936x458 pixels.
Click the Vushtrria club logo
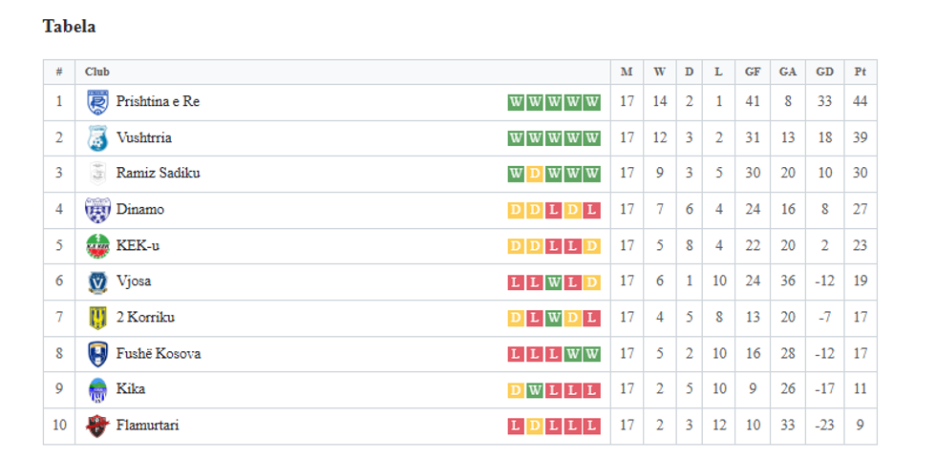point(97,138)
